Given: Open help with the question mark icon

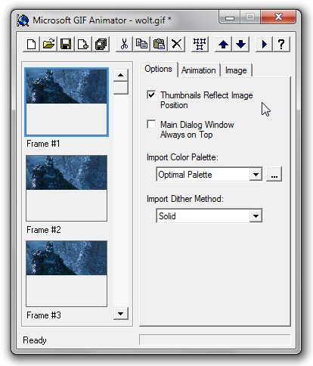Looking at the screenshot, I should 281,45.
